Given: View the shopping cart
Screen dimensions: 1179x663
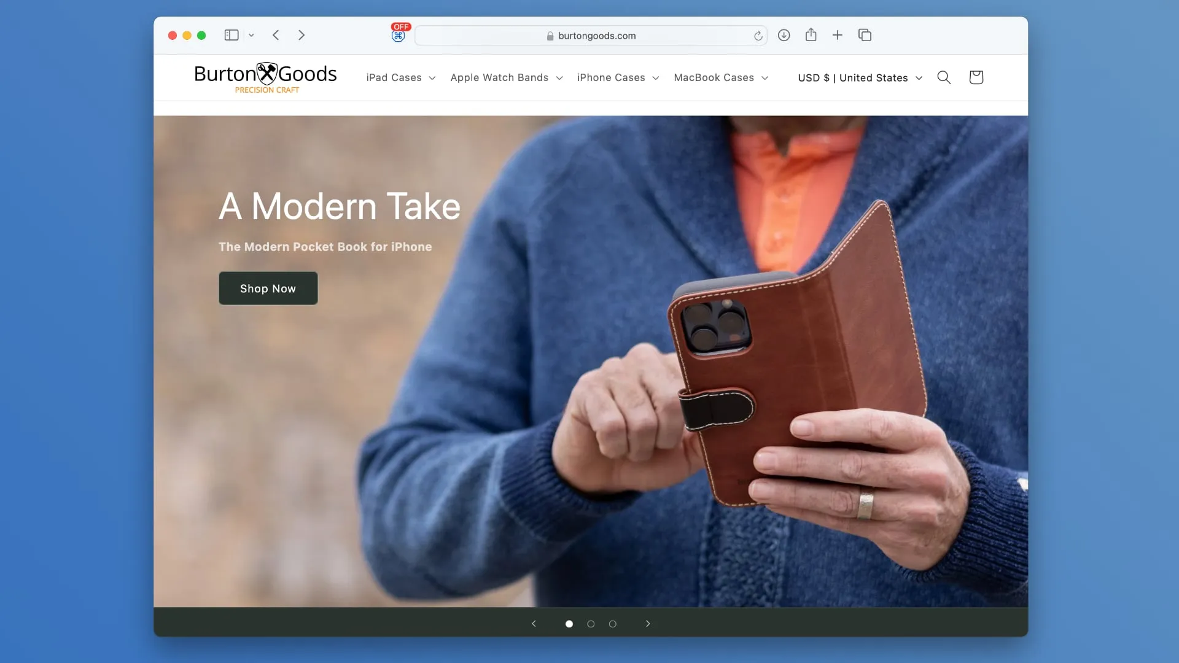Looking at the screenshot, I should [976, 77].
